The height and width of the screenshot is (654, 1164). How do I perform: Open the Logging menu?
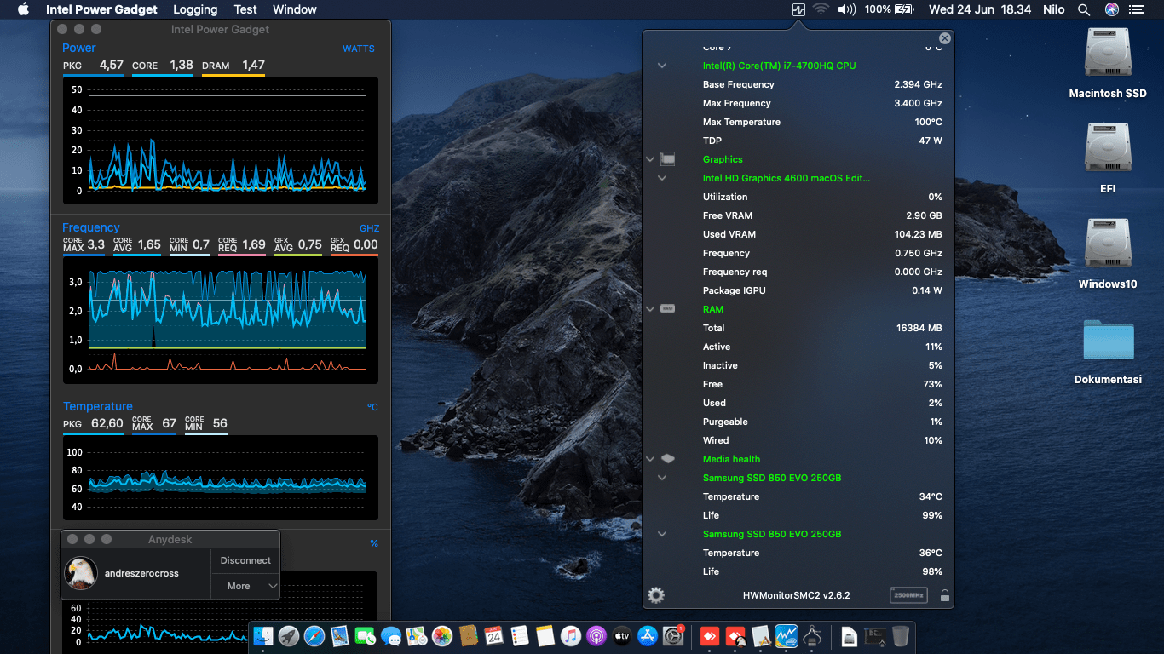tap(195, 9)
